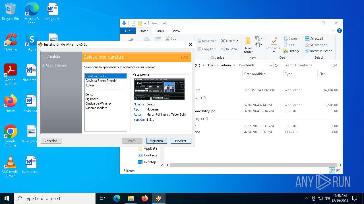Screen dimensions: 364x204
Task: Open the Quick Access Toolbar dropdown arrow
Action: coord(145,23)
